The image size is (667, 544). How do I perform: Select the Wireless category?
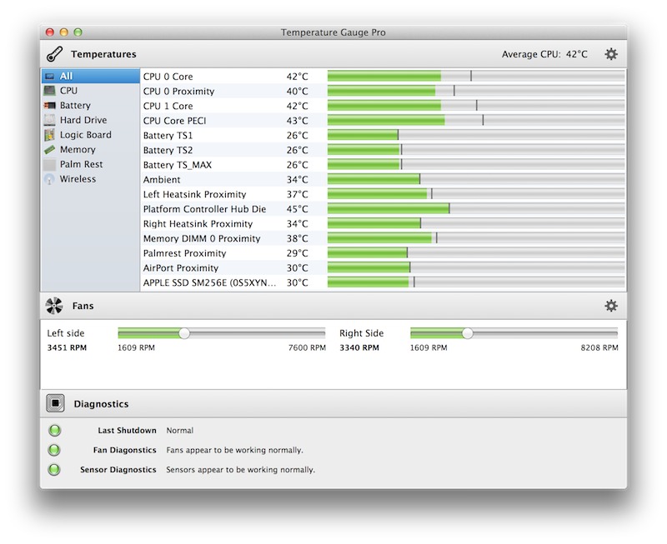(78, 179)
